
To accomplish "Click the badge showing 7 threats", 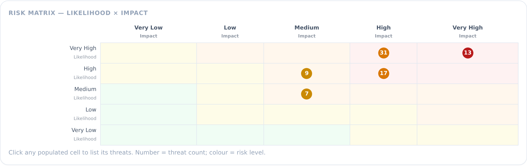I will point(307,94).
